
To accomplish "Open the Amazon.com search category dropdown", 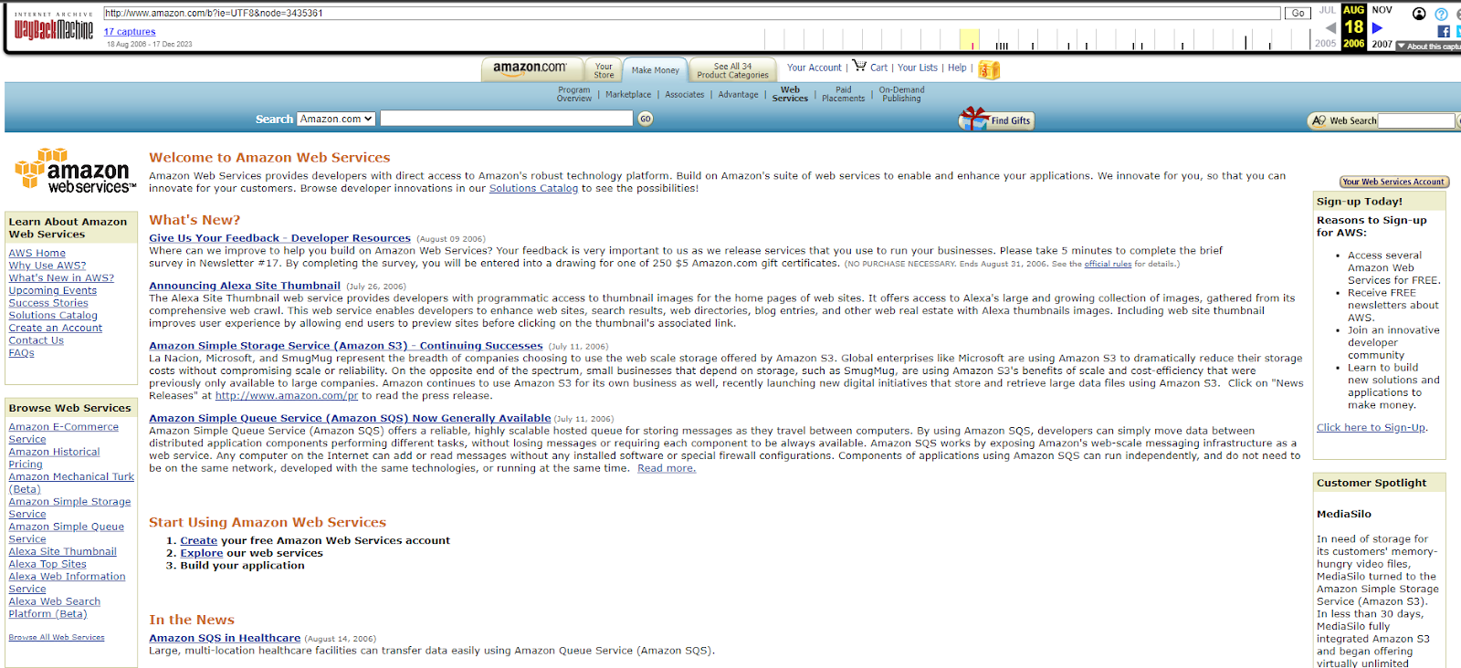I will pos(336,119).
